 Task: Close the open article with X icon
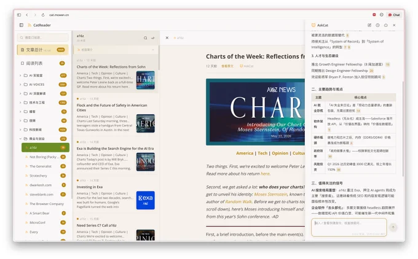(x=167, y=38)
